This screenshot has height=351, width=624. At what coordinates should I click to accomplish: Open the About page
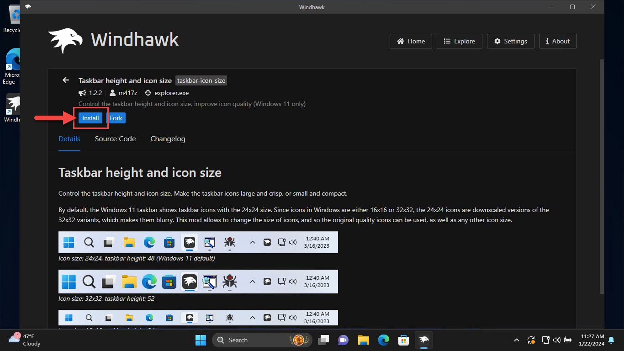pos(557,41)
